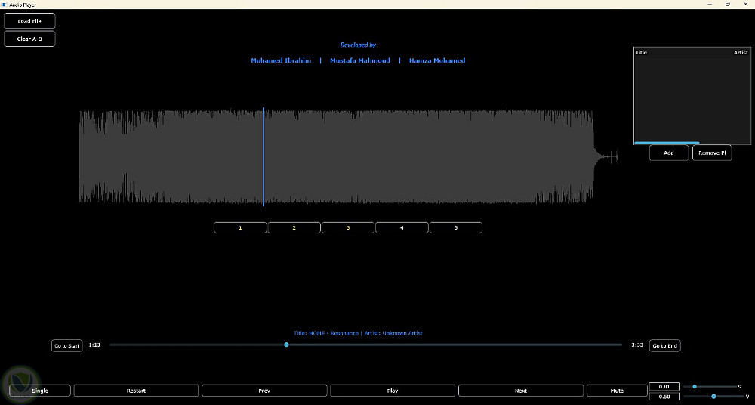Screen dimensions: 755x405
Task: Select marker button 4
Action: pyautogui.click(x=402, y=227)
